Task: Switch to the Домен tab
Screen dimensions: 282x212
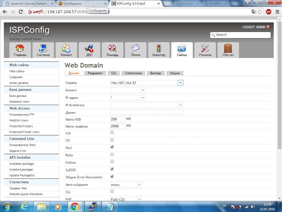Action: pyautogui.click(x=74, y=73)
